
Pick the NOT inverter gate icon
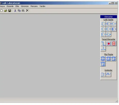coord(114,24)
